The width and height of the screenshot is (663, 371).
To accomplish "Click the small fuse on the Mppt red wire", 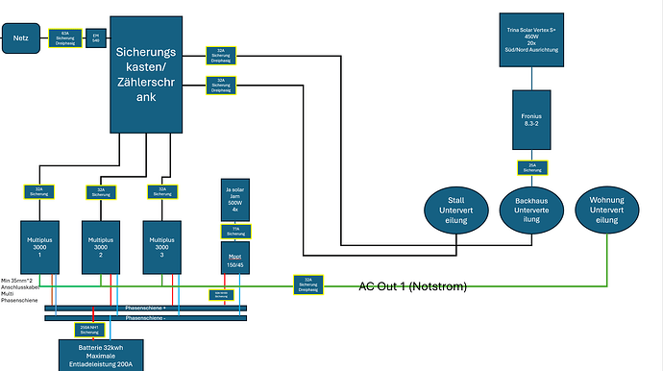I will tap(221, 295).
